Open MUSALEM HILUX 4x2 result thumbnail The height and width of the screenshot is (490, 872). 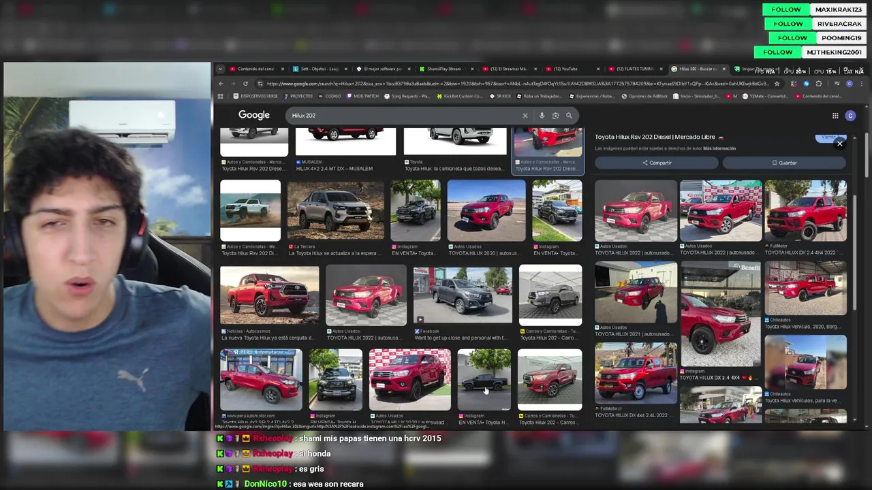tap(345, 142)
